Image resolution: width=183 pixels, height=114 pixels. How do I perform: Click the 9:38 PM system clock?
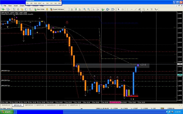click(x=177, y=112)
